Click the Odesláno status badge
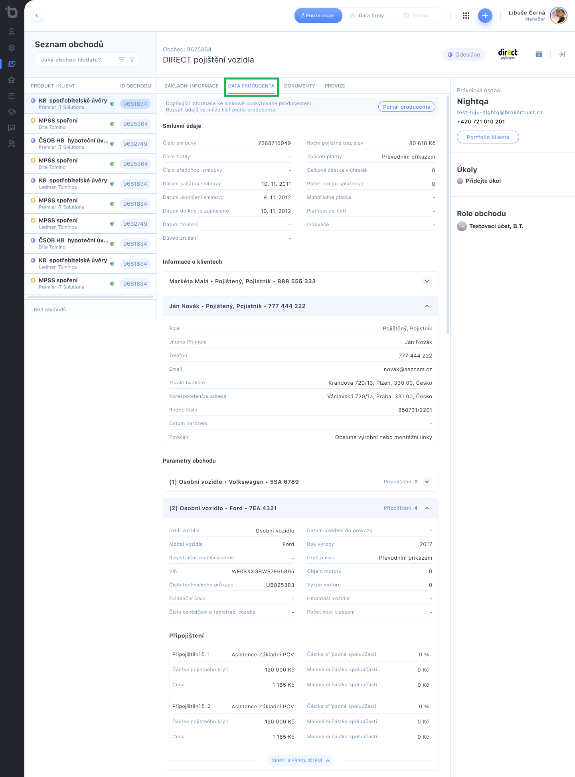The height and width of the screenshot is (777, 575). pyautogui.click(x=464, y=54)
